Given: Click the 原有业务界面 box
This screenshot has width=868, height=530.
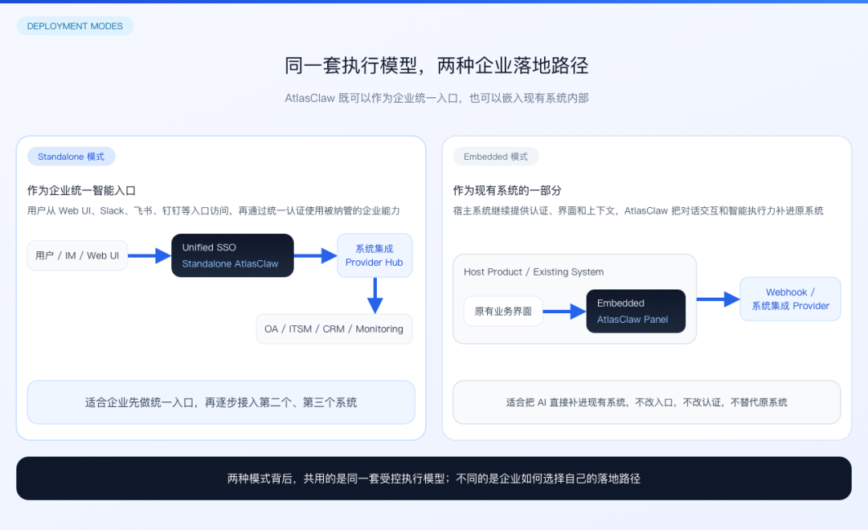Looking at the screenshot, I should tap(502, 311).
